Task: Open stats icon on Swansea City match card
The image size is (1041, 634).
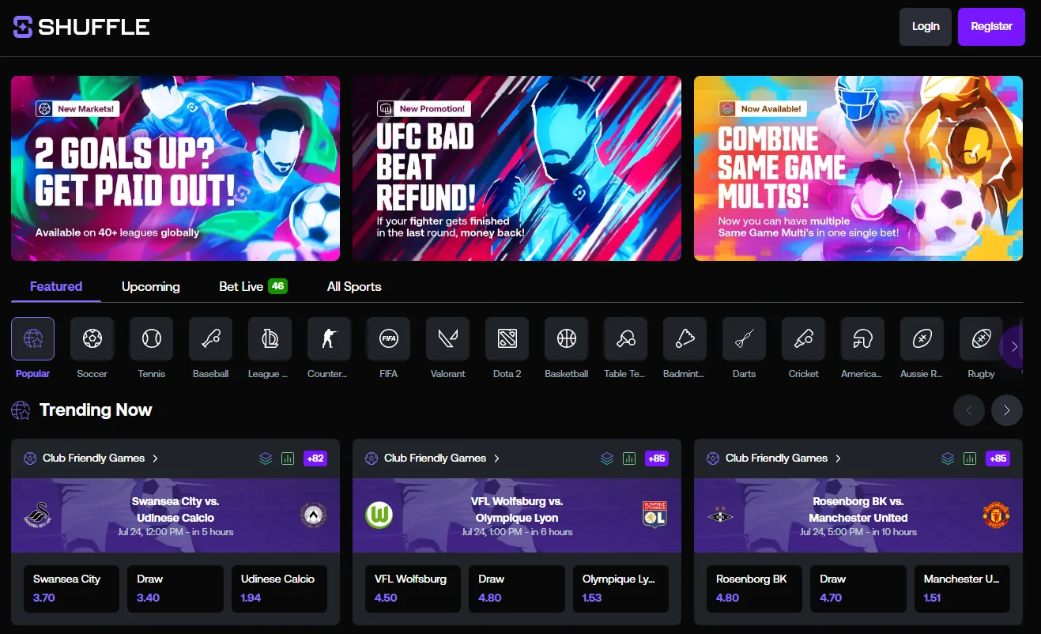Action: (x=288, y=459)
